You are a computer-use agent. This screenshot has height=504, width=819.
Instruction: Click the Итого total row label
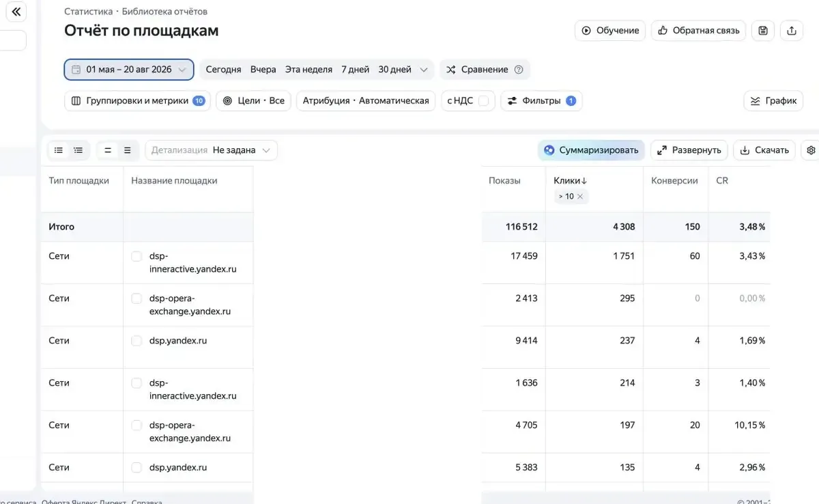pos(61,227)
